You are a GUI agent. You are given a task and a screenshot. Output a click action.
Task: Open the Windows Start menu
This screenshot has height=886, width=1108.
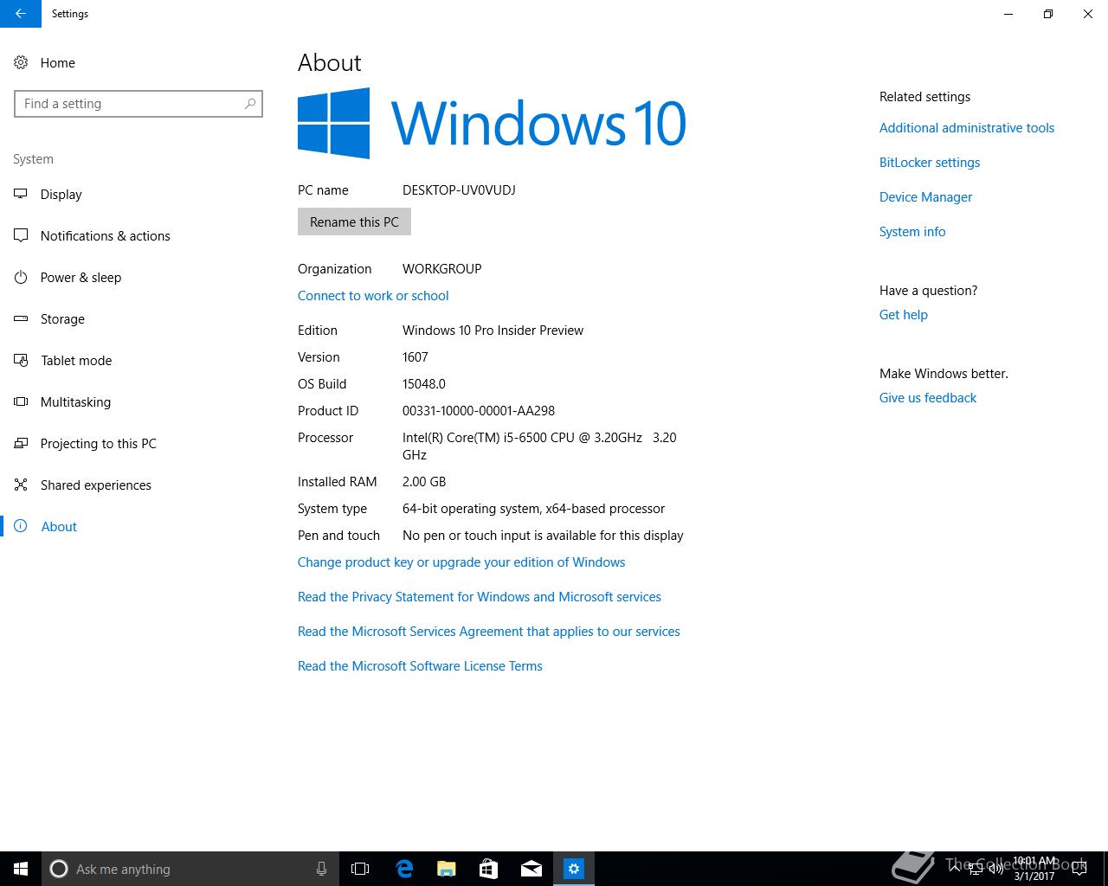coord(21,869)
